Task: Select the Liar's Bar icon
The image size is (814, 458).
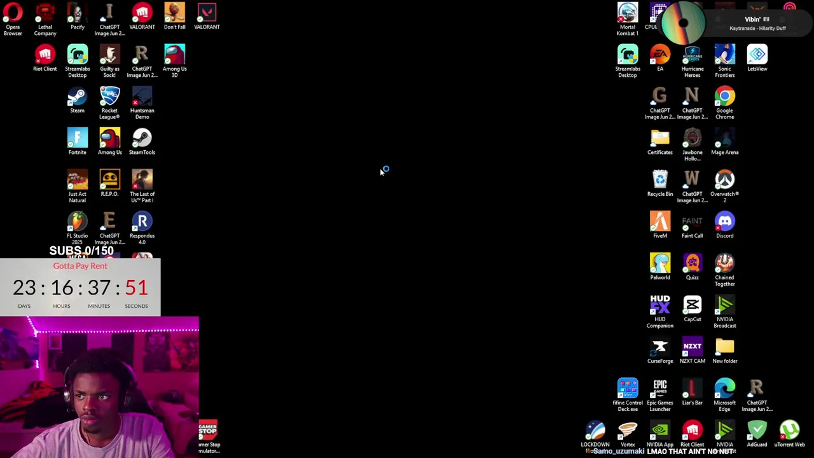Action: click(x=693, y=392)
